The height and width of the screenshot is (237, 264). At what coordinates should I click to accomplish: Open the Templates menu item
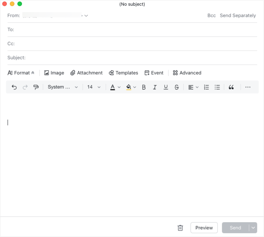(123, 73)
